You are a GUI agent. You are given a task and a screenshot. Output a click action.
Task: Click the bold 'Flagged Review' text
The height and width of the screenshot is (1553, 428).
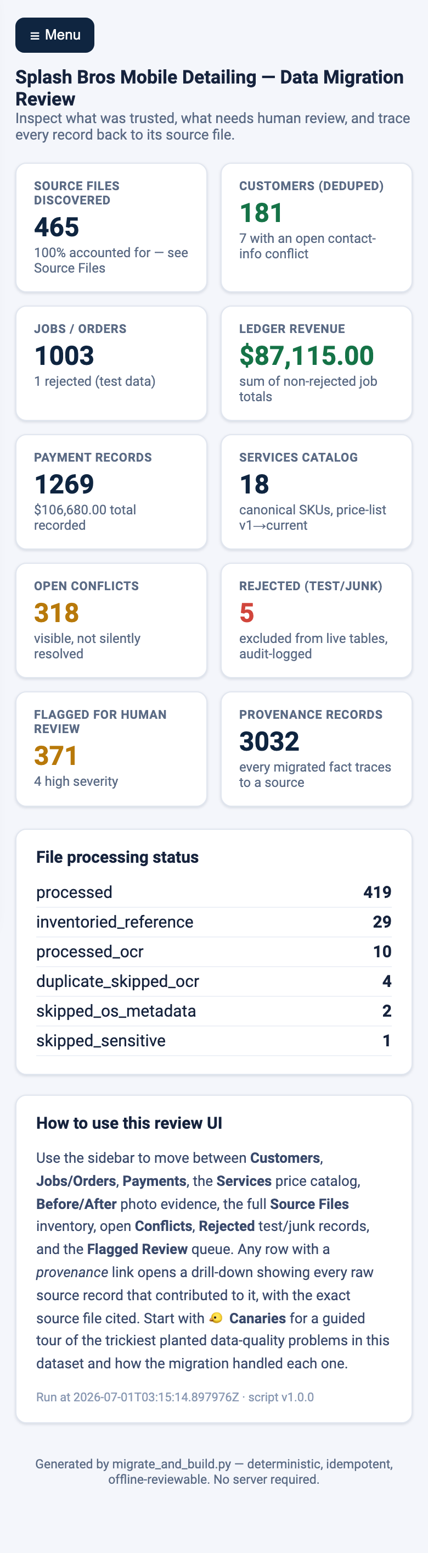click(137, 1249)
